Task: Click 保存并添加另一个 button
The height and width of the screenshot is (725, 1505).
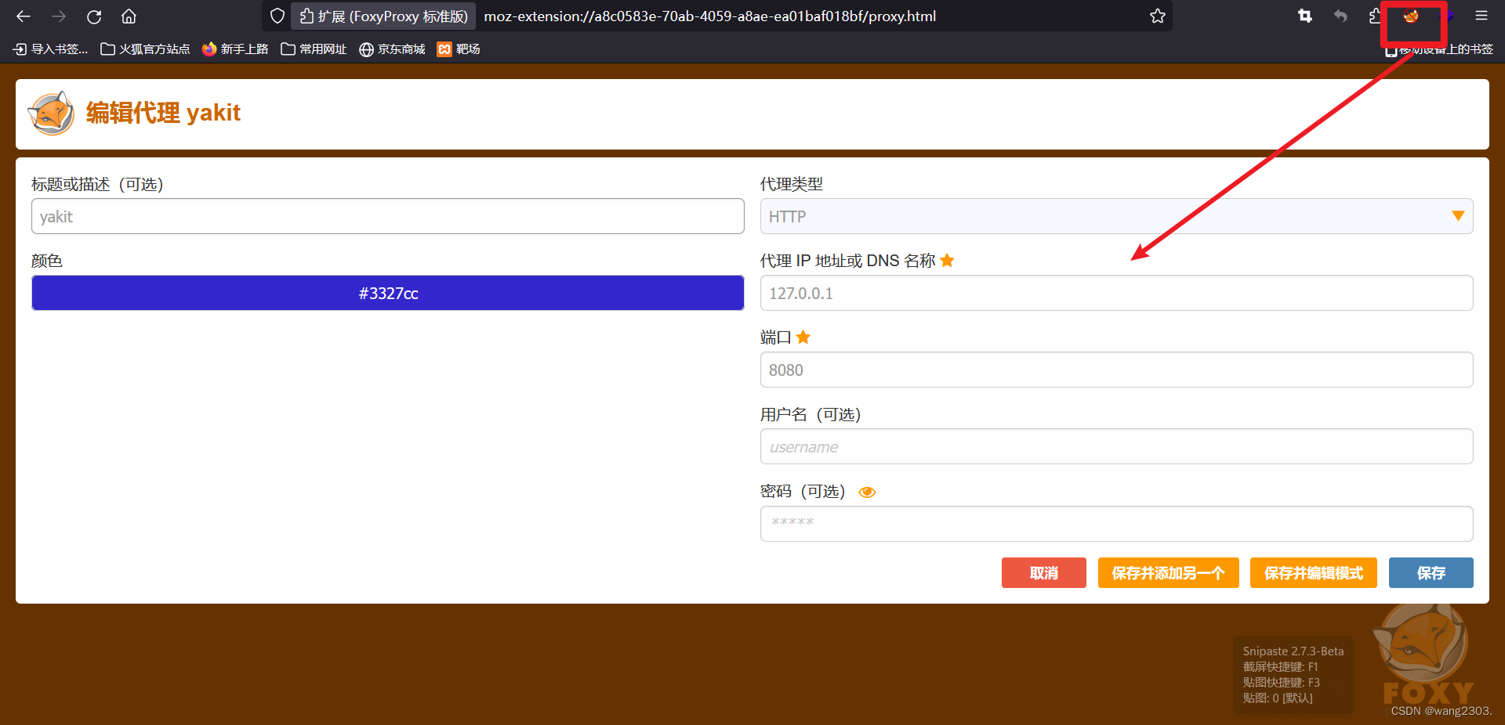Action: point(1169,572)
